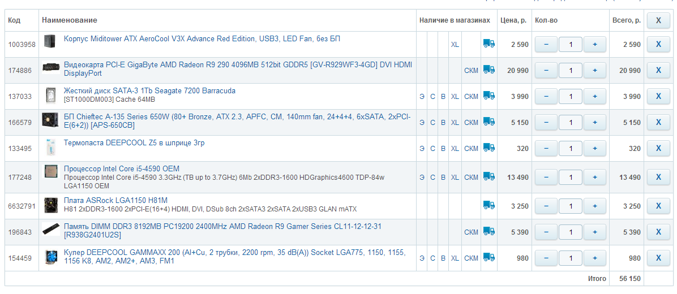The width and height of the screenshot is (677, 294).
Task: Click СКМ store availability for DDR3 memory
Action: tap(471, 232)
